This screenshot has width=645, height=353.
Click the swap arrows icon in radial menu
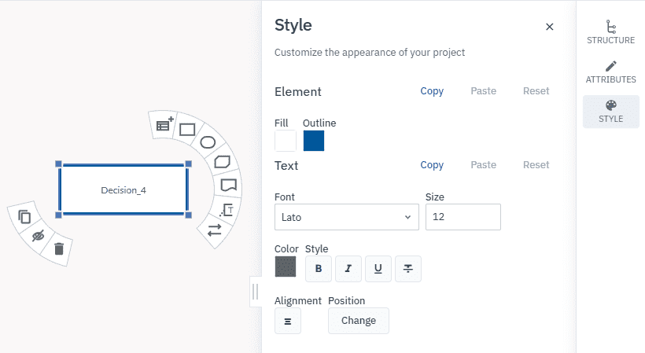tap(214, 230)
